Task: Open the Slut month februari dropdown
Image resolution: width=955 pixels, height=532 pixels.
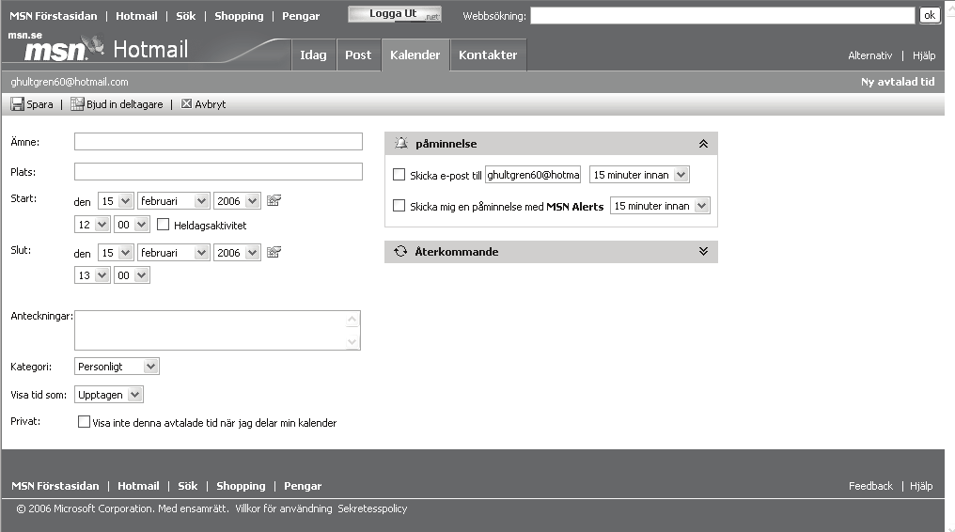Action: point(174,253)
